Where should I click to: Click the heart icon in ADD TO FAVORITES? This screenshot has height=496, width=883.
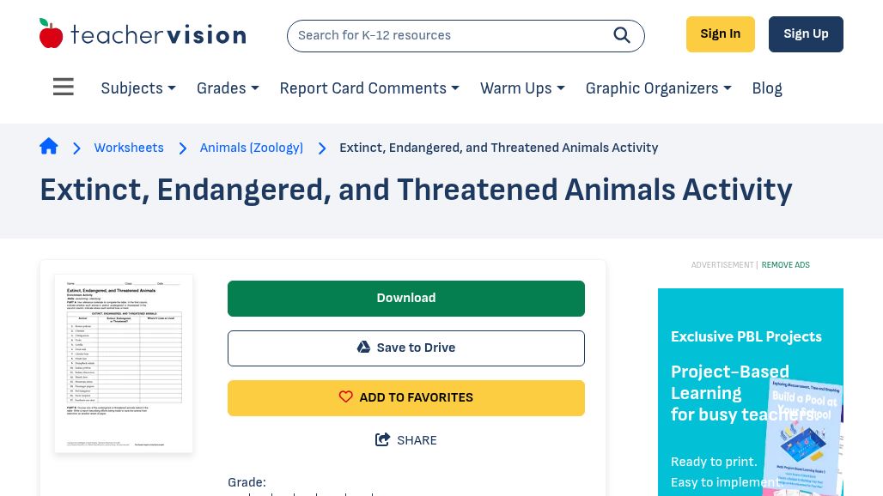tap(346, 396)
